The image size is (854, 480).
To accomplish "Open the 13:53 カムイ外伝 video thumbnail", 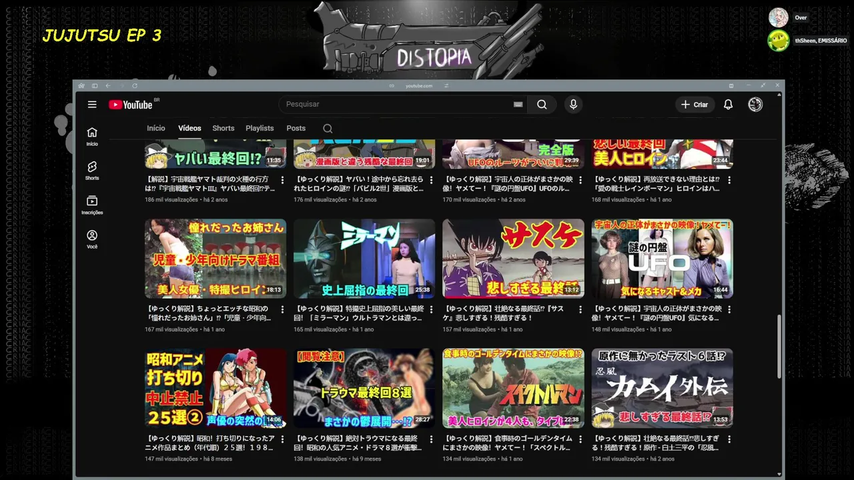I will coord(662,388).
